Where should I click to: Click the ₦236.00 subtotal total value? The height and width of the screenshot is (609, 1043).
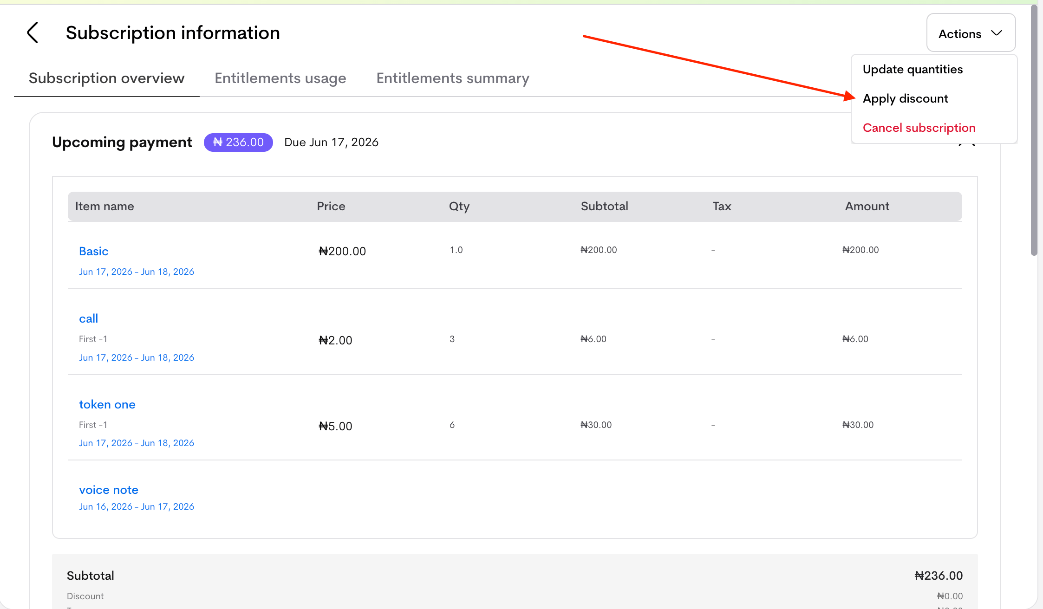click(x=939, y=576)
